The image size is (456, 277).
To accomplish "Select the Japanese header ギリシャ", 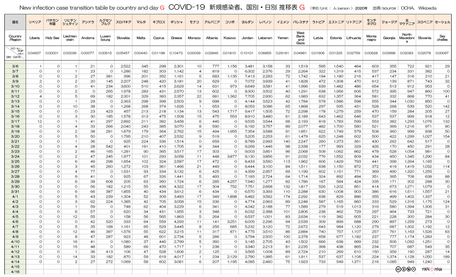I will (176, 22).
